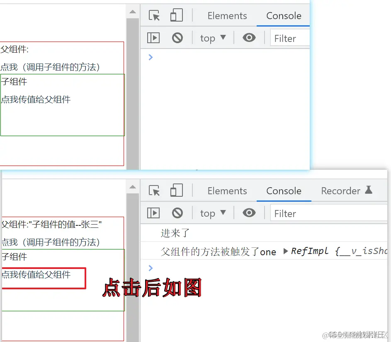Viewport: 391px width, 342px height.
Task: Open the Recorder tab
Action: [341, 191]
